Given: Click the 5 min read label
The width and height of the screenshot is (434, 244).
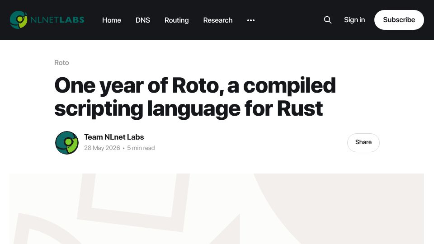Looking at the screenshot, I should 141,148.
